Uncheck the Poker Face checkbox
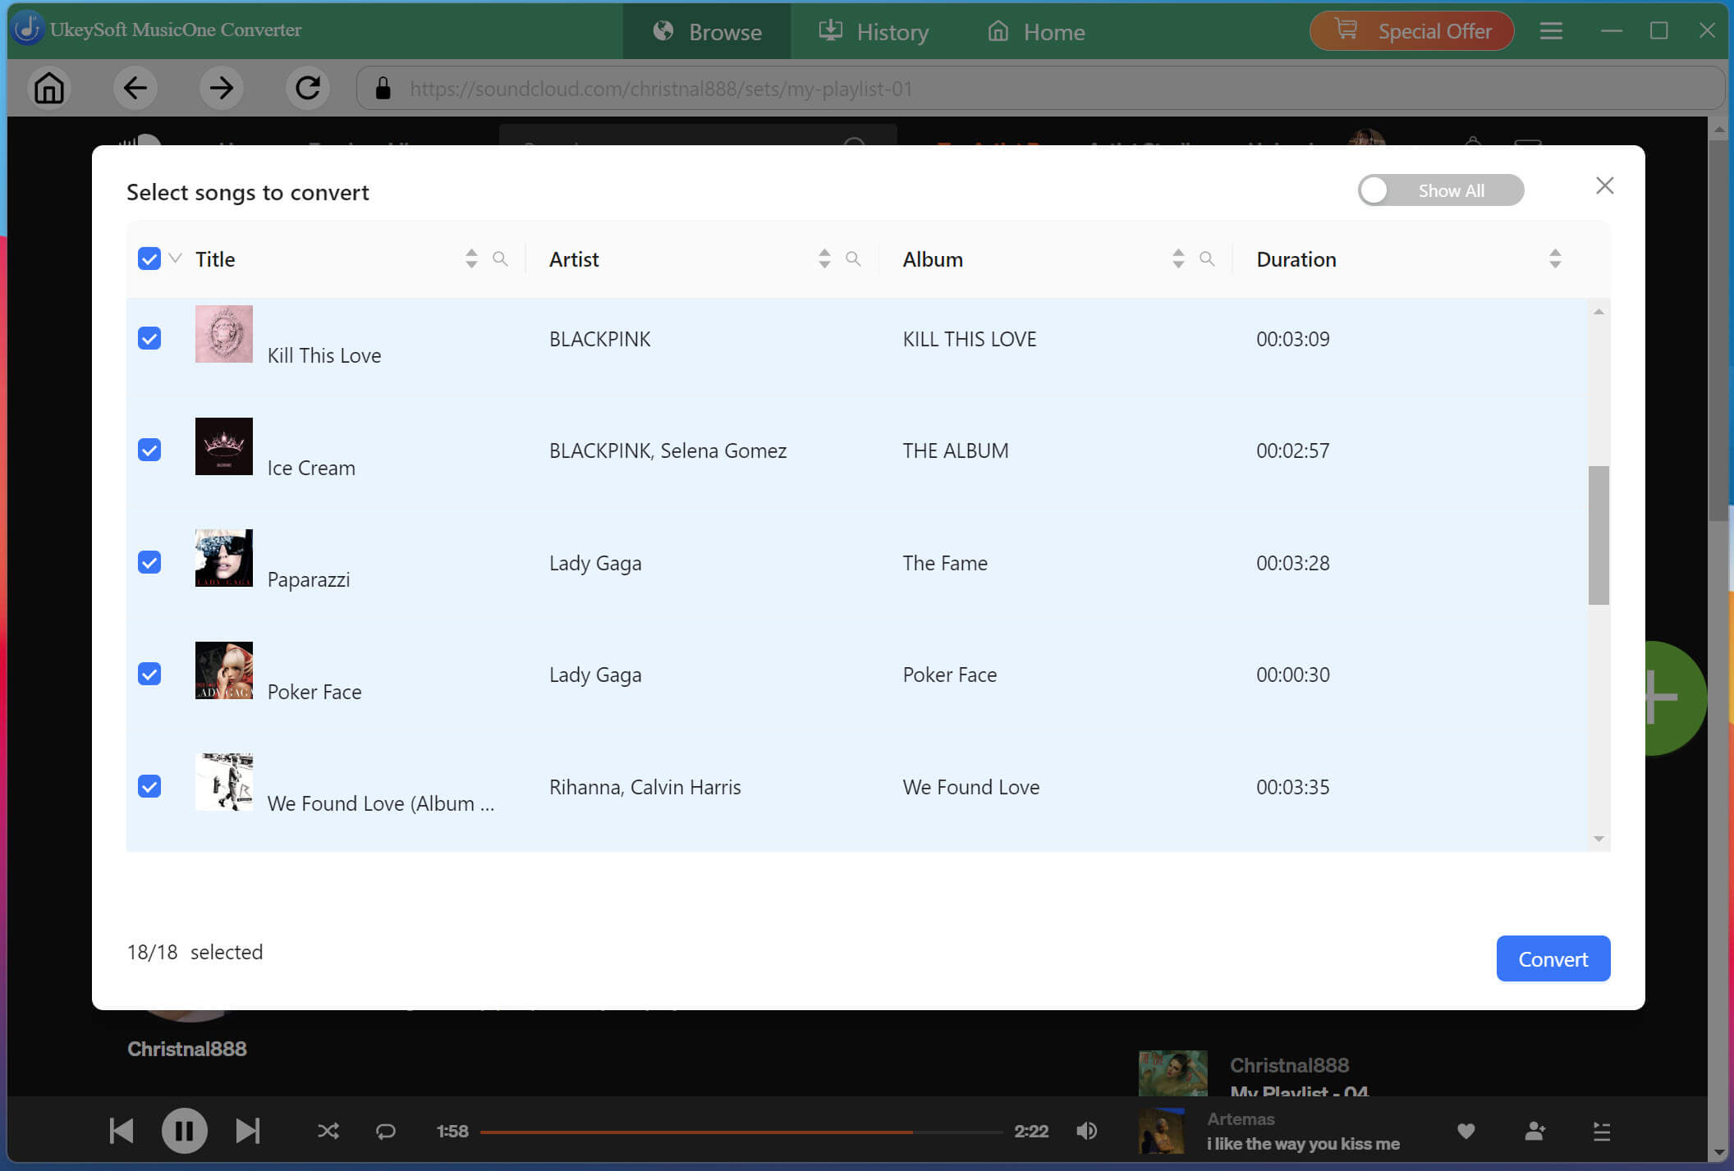 click(149, 674)
